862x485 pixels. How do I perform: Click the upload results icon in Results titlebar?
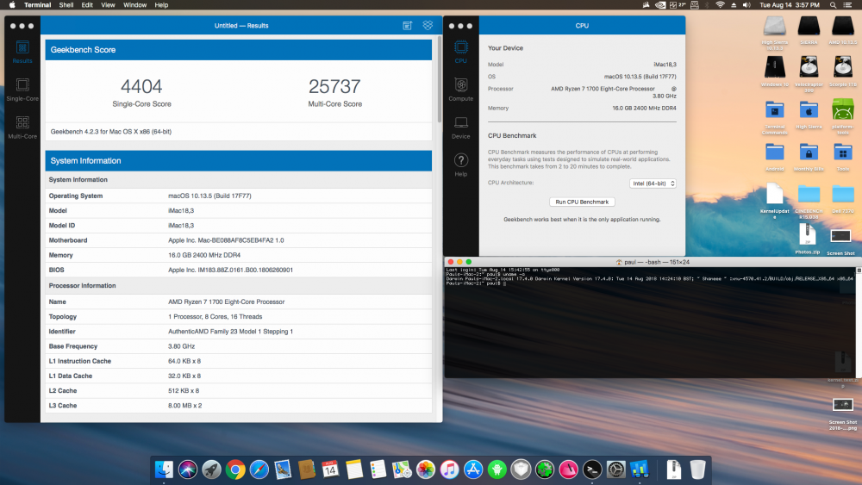(x=408, y=25)
